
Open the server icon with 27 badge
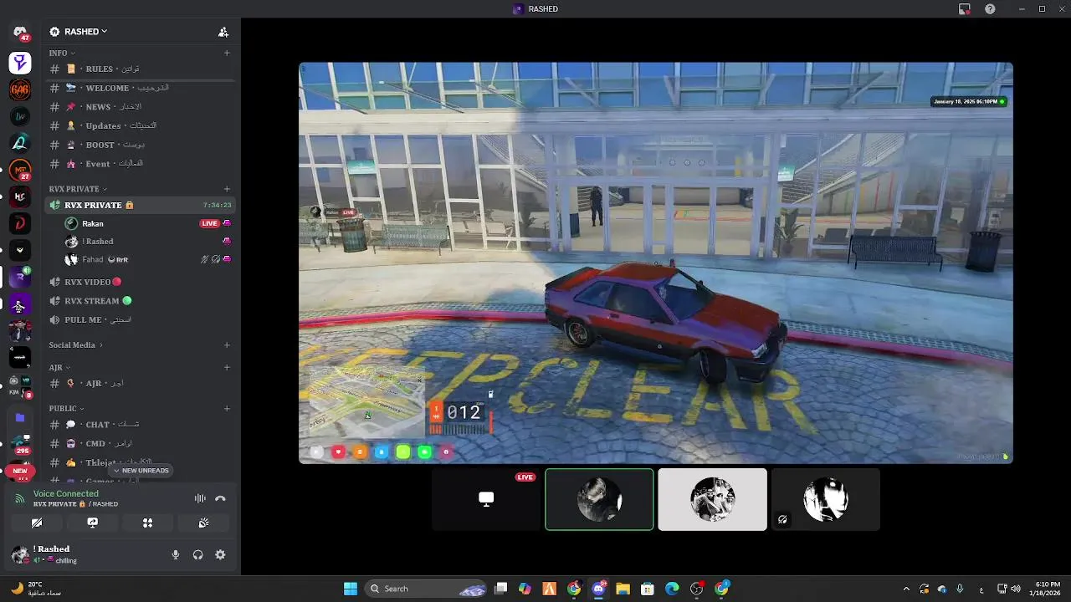pyautogui.click(x=20, y=171)
